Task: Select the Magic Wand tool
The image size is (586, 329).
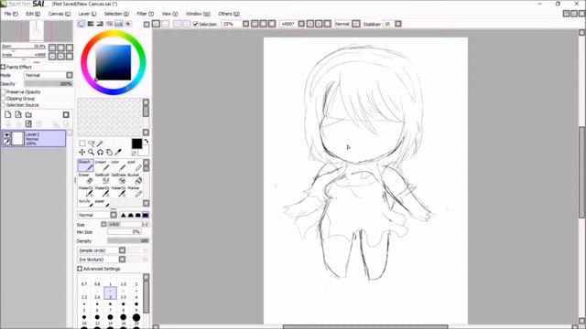Action: pyautogui.click(x=100, y=143)
